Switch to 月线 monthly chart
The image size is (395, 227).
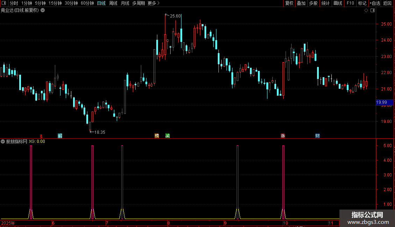tap(125, 3)
